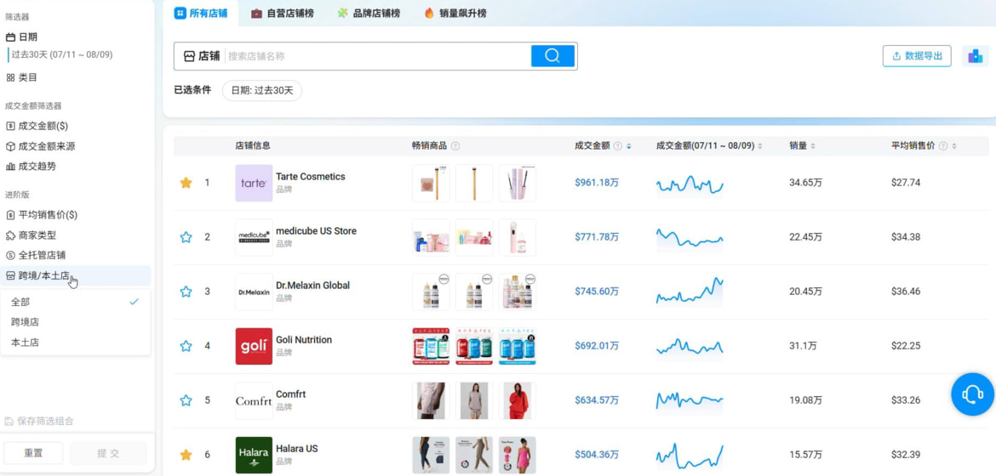Sort by 成交金额(07/11 ~ 08/09) arrows

760,146
